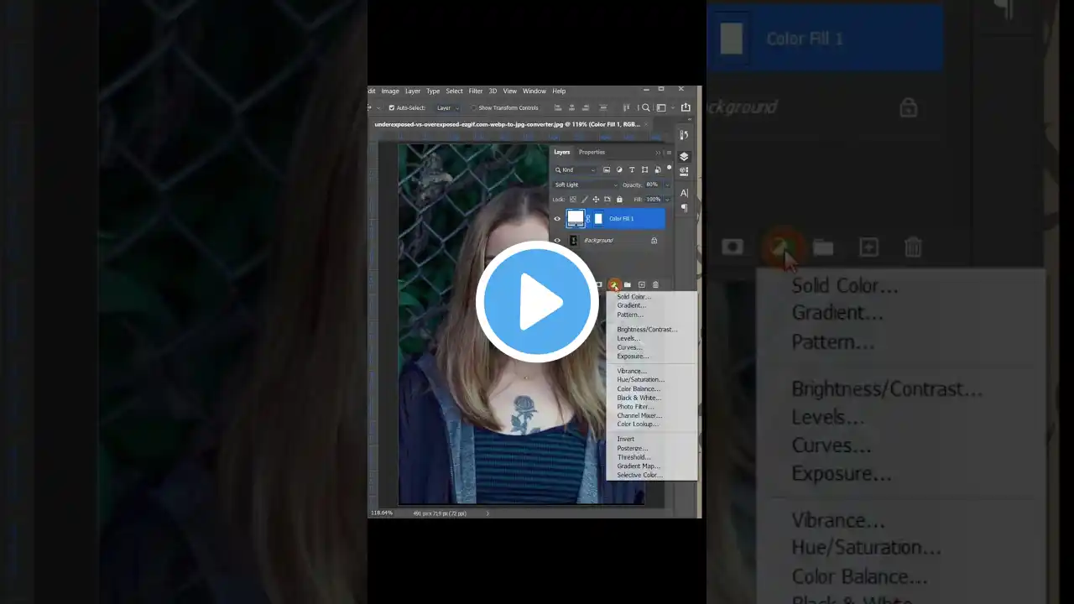
Task: Click the Fill 100% value field
Action: pos(653,200)
